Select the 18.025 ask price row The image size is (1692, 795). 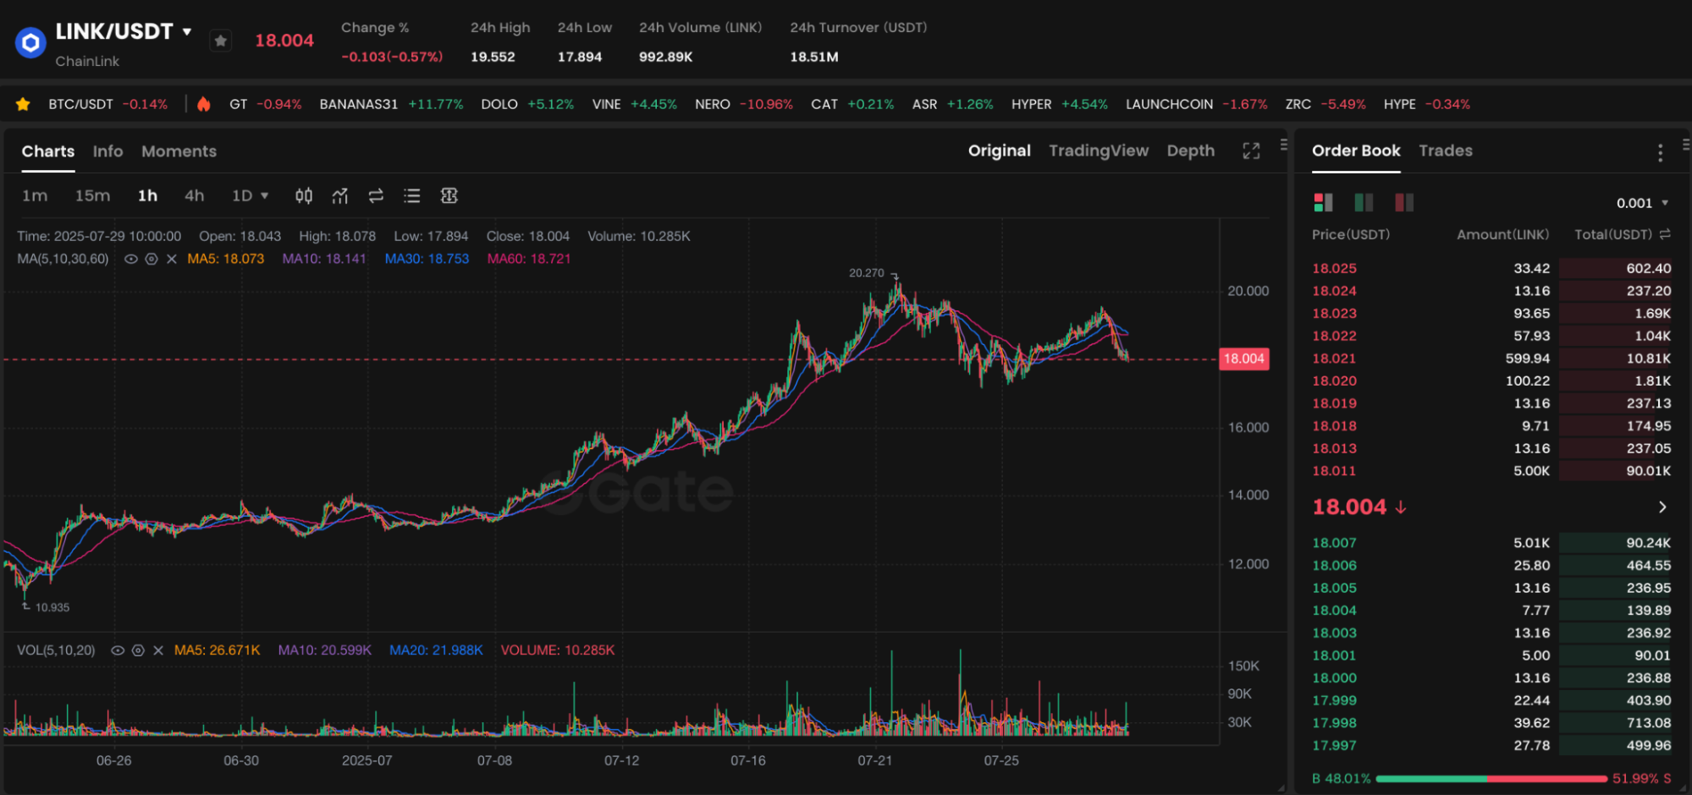click(x=1491, y=268)
